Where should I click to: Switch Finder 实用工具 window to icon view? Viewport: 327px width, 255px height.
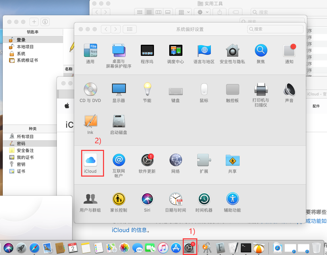[139, 12]
